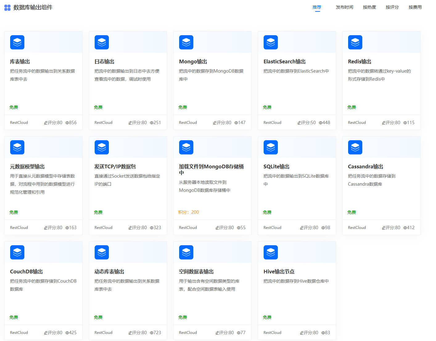This screenshot has width=436, height=341.
Task: Click the 163 view count
Action: click(x=73, y=228)
